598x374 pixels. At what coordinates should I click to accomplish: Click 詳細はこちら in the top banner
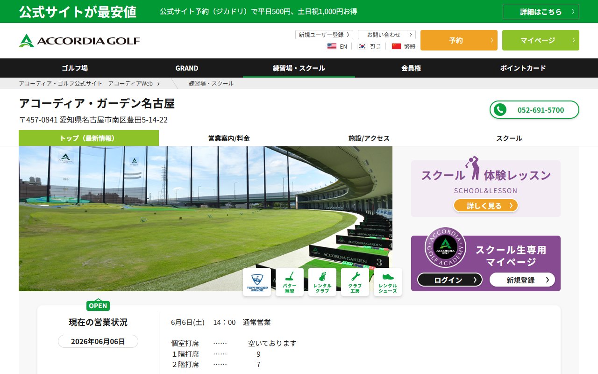[x=541, y=12]
